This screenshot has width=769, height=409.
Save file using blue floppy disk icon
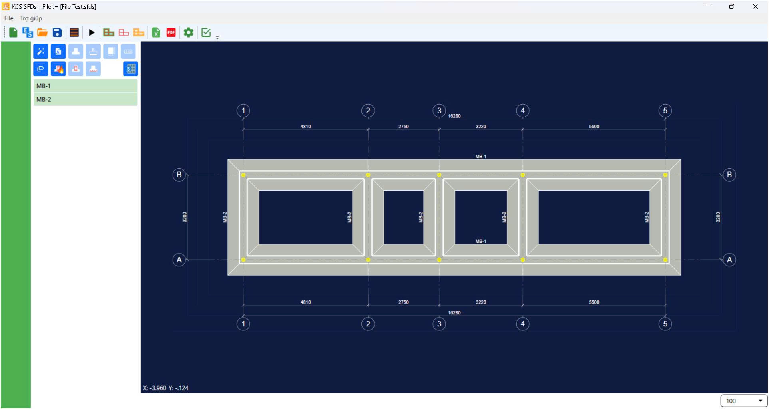point(57,32)
